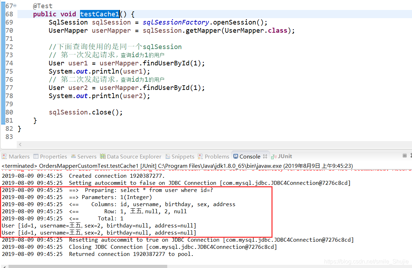Image resolution: width=412 pixels, height=268 pixels.
Task: Click the Data Source Explorer icon
Action: click(x=103, y=156)
